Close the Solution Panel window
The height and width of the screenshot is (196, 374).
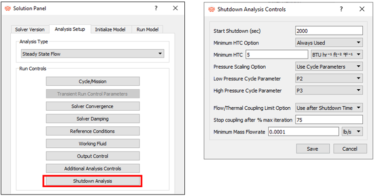(176, 9)
